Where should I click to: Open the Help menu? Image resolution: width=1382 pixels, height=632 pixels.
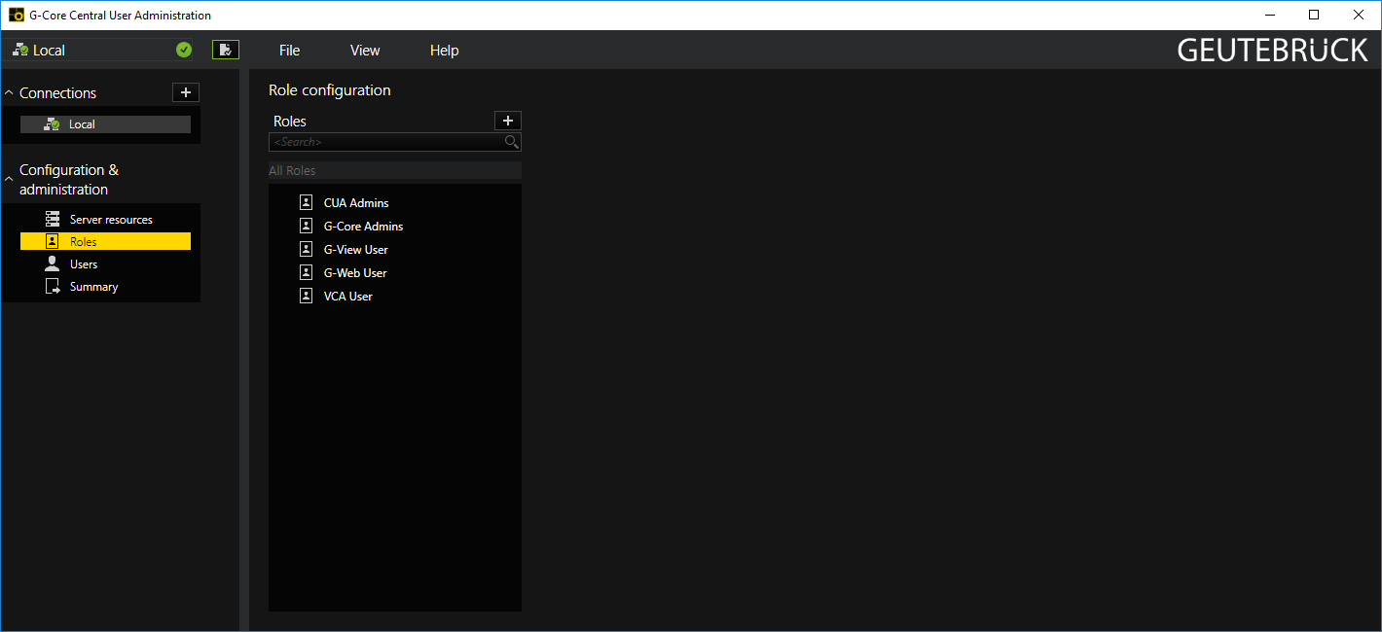coord(444,51)
